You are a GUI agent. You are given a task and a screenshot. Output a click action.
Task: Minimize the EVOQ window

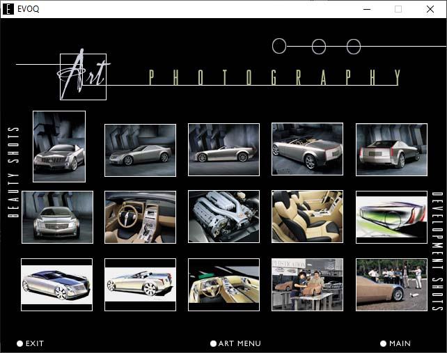tap(367, 9)
